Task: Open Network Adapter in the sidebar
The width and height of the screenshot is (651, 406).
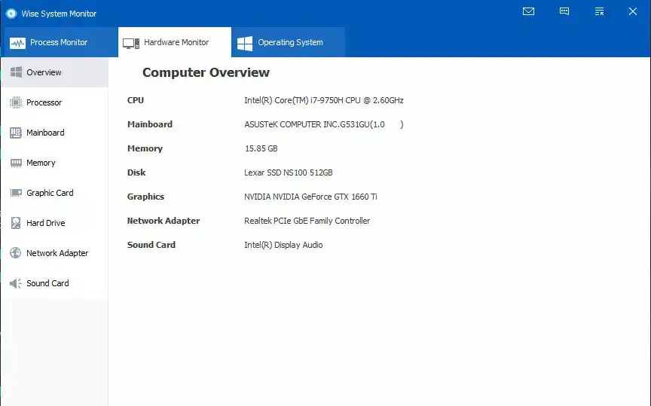Action: point(54,253)
